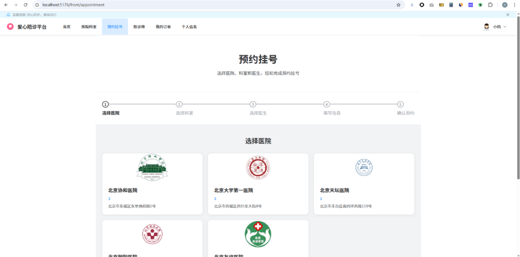Screen dimensions: 520x257
Task: Choose the 北京大学第一医院 name text
Action: pos(234,191)
